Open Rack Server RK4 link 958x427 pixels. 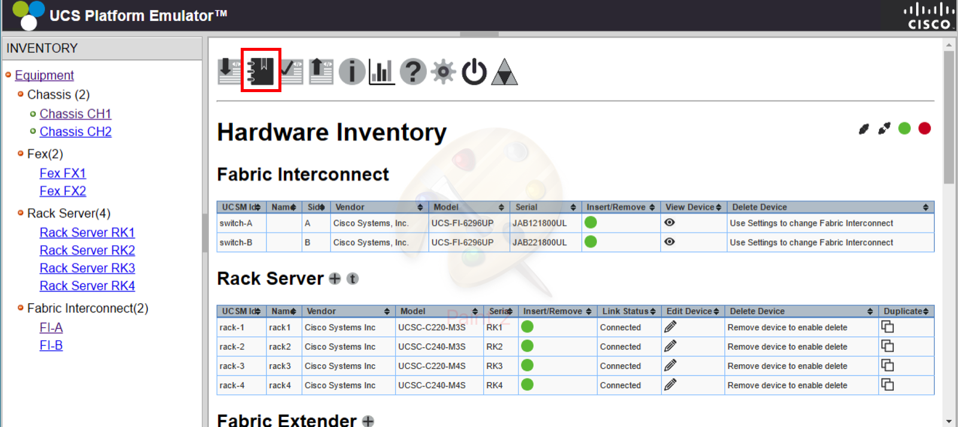(x=87, y=286)
